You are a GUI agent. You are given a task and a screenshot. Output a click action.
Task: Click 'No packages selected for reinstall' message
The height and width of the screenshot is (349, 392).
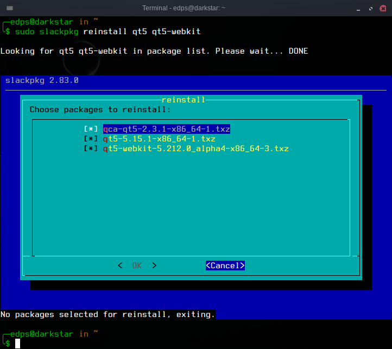108,314
